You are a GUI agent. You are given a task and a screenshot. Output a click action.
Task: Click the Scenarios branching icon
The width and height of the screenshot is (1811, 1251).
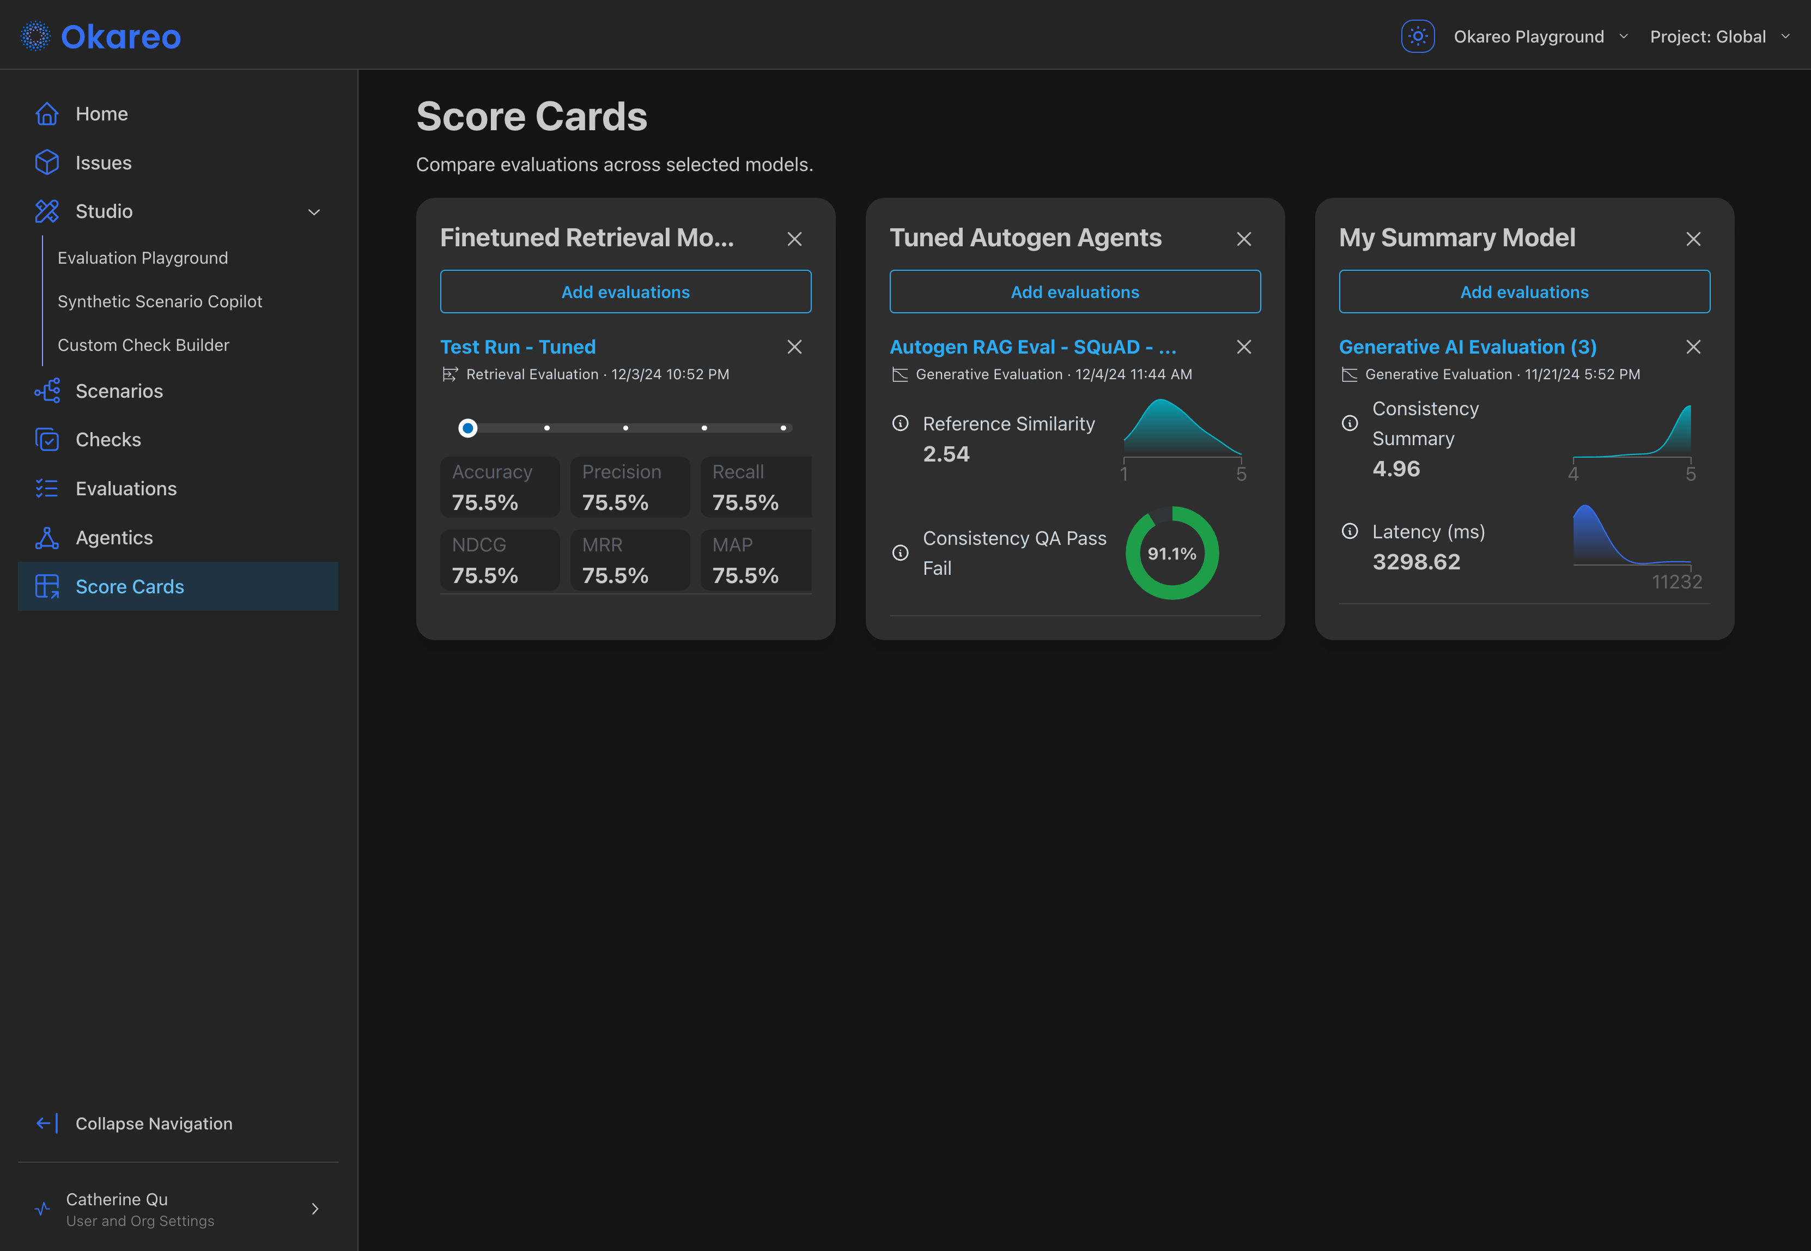coord(47,390)
